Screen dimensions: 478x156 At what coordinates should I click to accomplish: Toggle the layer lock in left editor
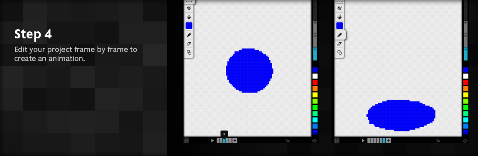coord(287,140)
